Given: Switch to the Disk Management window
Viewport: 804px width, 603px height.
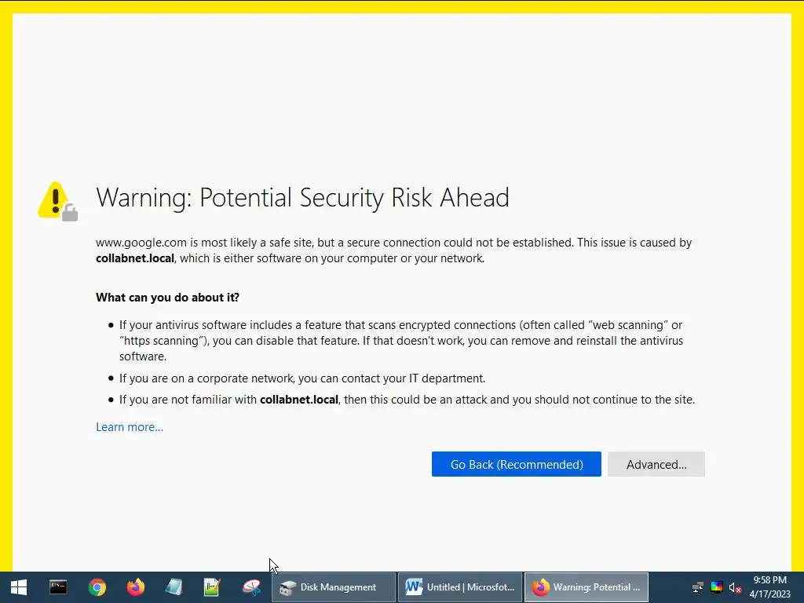Looking at the screenshot, I should coord(333,587).
